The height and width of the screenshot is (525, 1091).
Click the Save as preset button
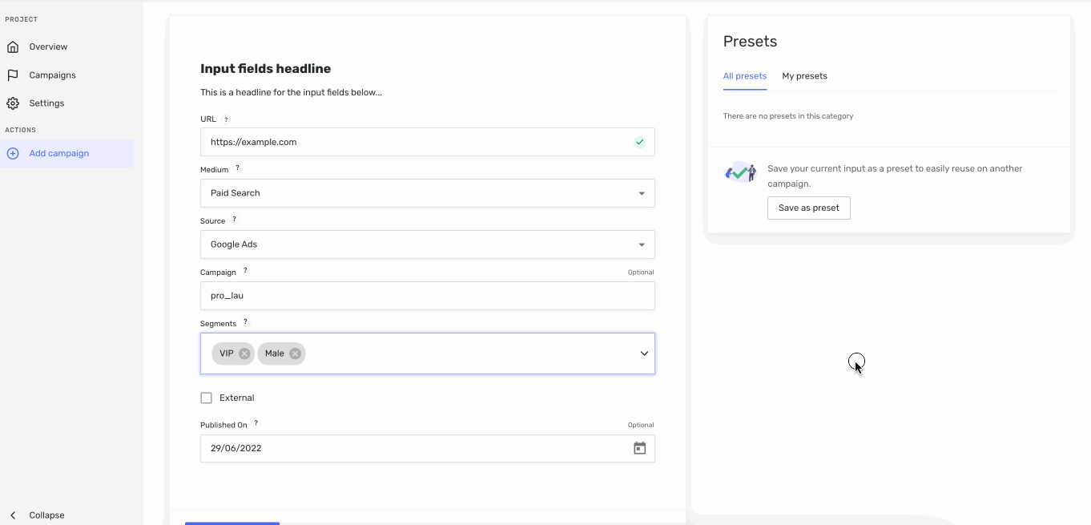(808, 208)
